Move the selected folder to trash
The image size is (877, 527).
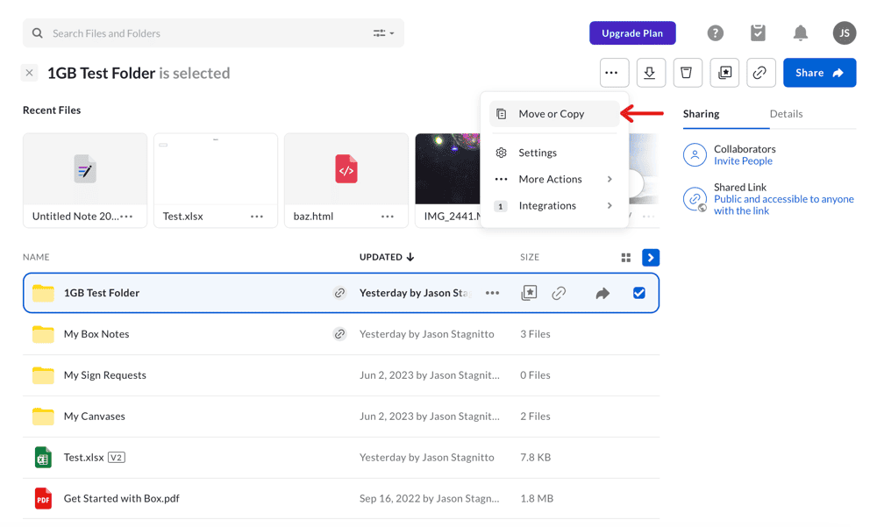coord(688,73)
